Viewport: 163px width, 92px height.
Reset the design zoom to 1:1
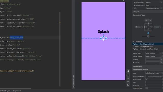128,82
